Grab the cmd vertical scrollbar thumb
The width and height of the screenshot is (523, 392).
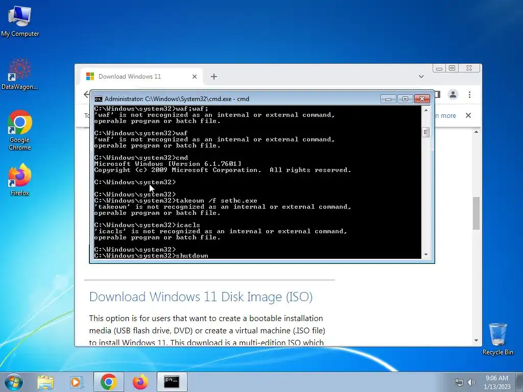[x=425, y=132]
